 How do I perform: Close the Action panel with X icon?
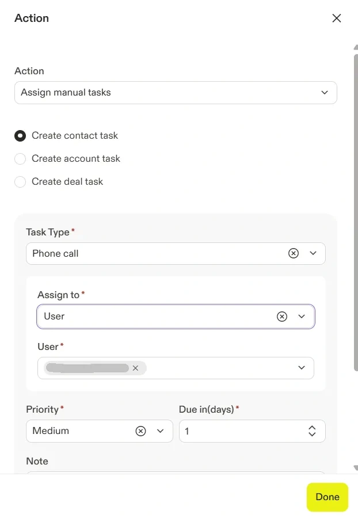(x=337, y=18)
